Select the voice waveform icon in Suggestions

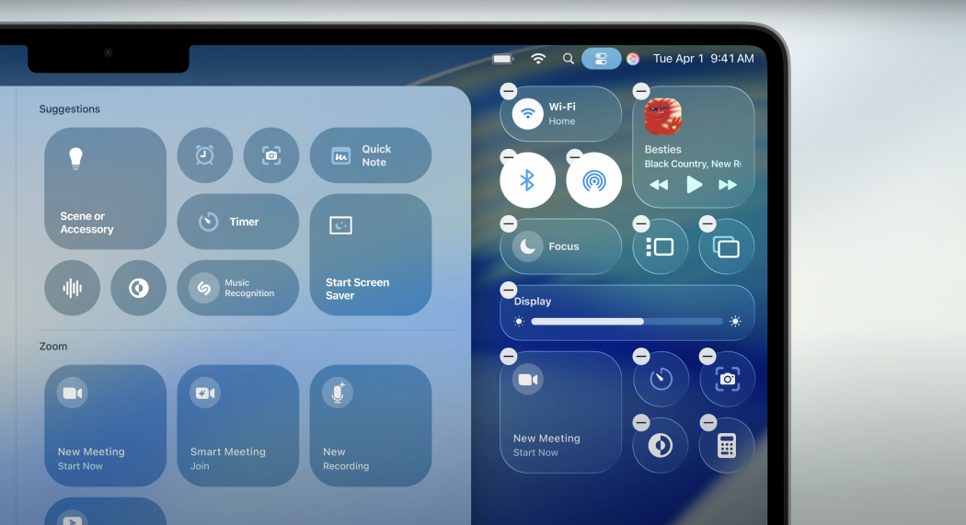[x=72, y=288]
